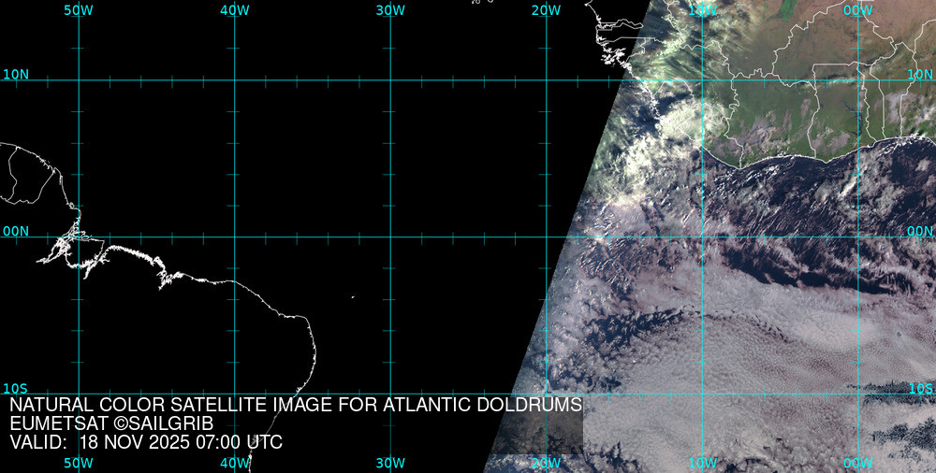Select the 00N equator label on left edge
This screenshot has width=936, height=473.
tap(15, 231)
